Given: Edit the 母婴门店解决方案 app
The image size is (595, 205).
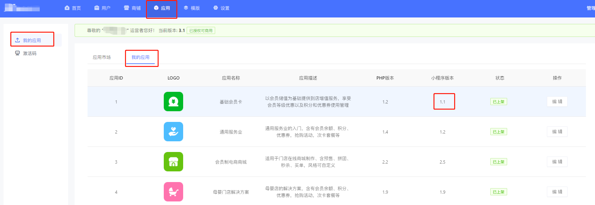Looking at the screenshot, I should click(557, 192).
